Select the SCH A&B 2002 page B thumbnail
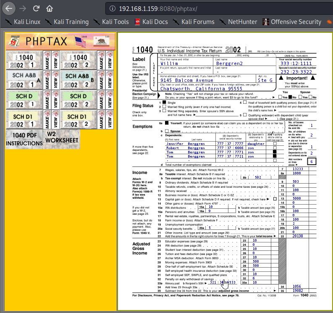The image size is (333, 313). click(78, 79)
